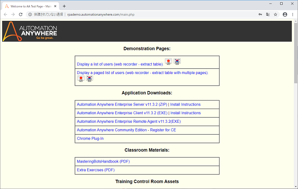Open the translate page icon
Screen dimensions: 298x189
click(268, 15)
